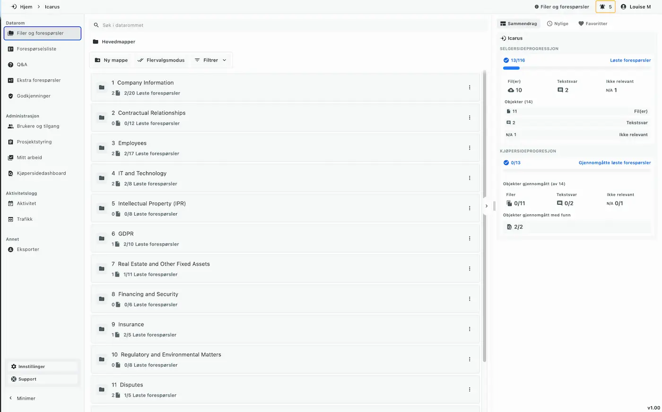Image resolution: width=662 pixels, height=412 pixels.
Task: Click the search field Søk i datarommet
Action: pyautogui.click(x=289, y=25)
